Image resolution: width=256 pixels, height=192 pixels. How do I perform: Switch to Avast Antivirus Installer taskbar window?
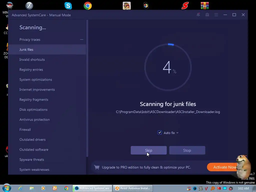tap(133, 188)
